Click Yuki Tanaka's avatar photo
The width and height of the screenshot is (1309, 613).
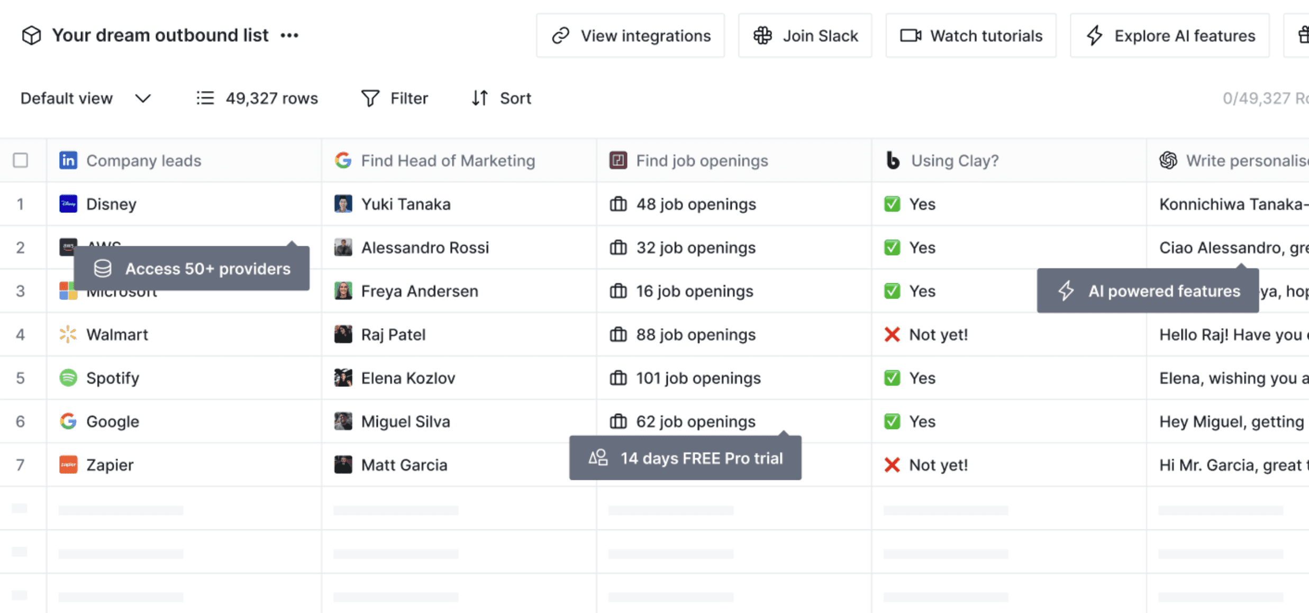(x=343, y=204)
